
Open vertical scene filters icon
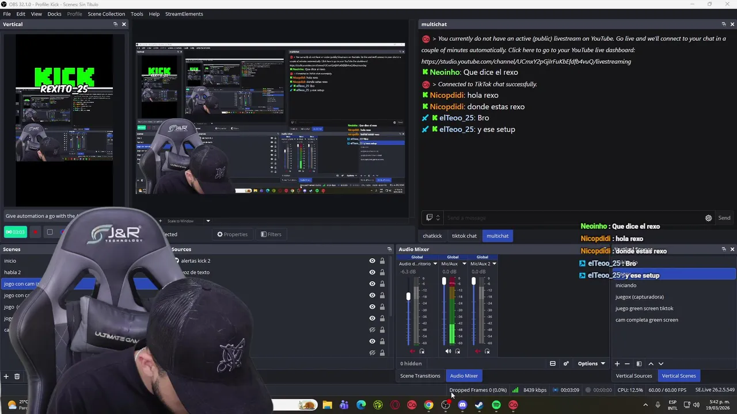pyautogui.click(x=639, y=363)
